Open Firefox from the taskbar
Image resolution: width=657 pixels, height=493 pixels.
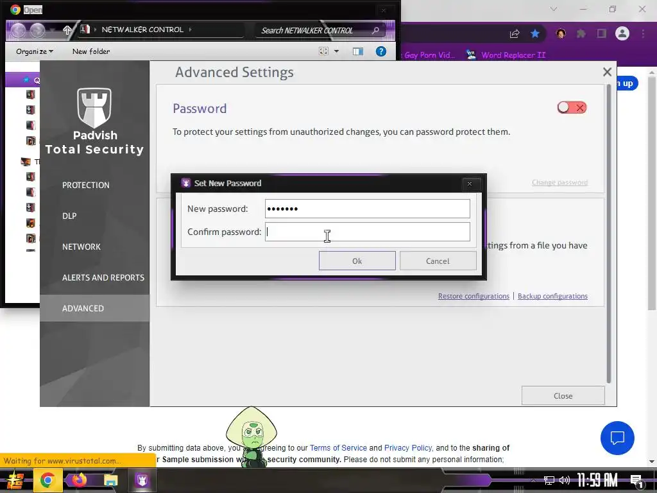click(79, 480)
